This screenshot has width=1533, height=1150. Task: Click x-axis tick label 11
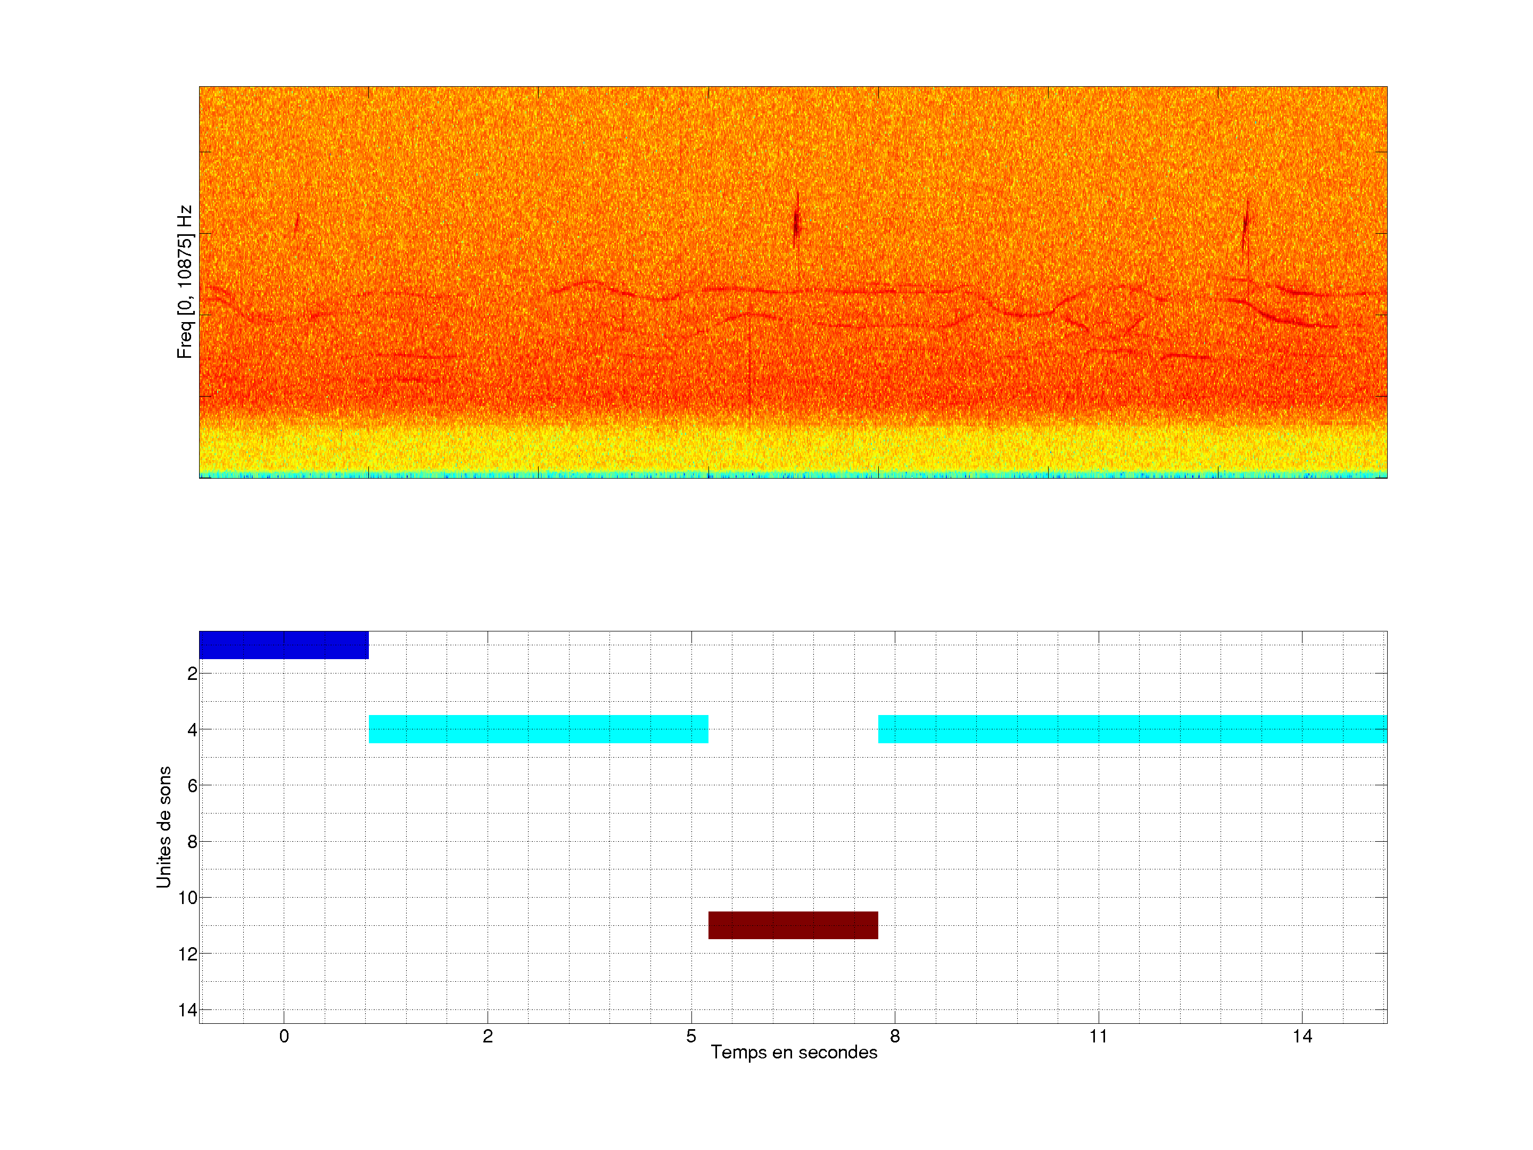[1098, 1036]
